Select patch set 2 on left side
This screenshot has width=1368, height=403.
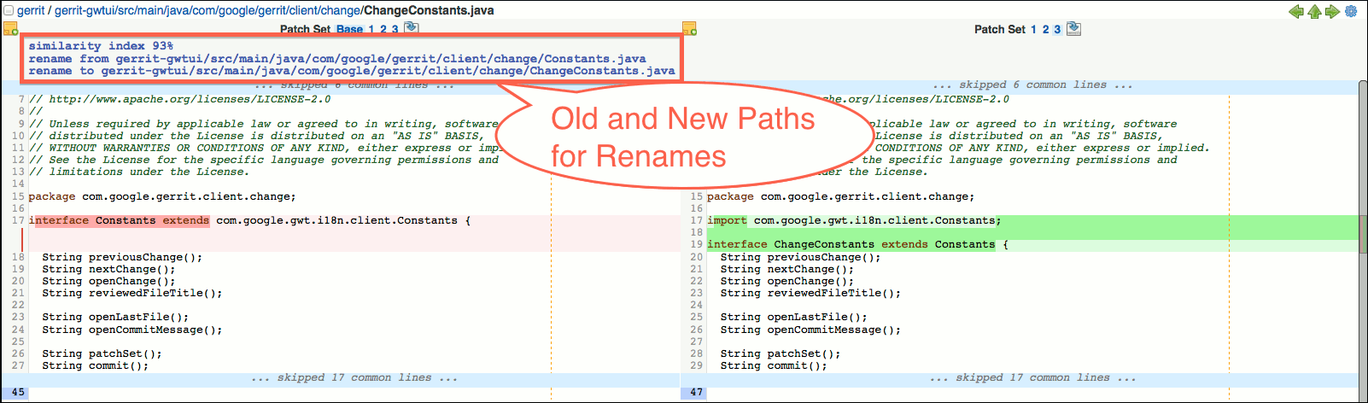pyautogui.click(x=383, y=29)
